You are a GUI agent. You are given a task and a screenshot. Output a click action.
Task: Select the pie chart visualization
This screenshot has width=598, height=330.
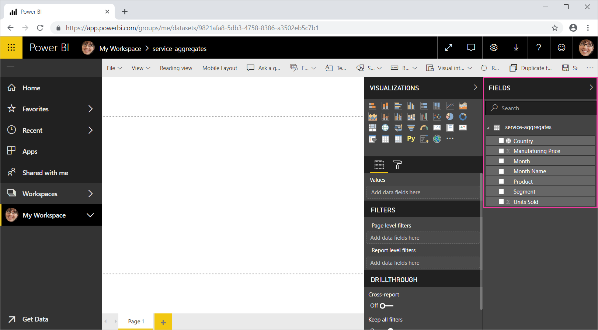(x=450, y=117)
